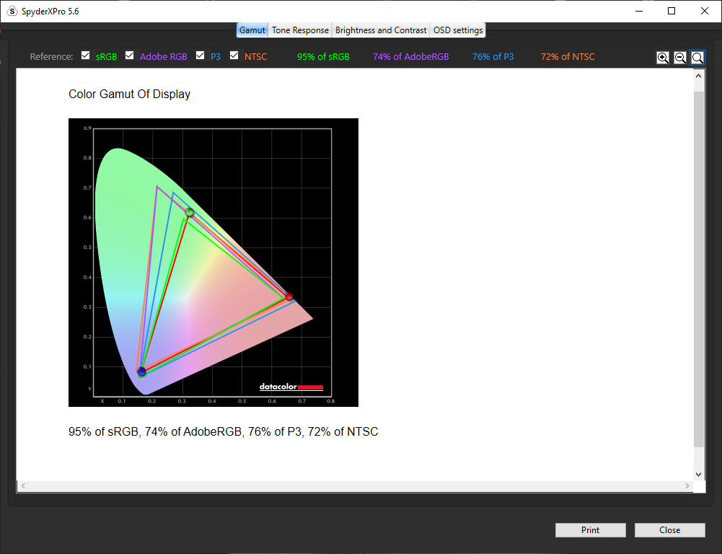Viewport: 722px width, 554px height.
Task: Uncheck the NTSC reference checkbox
Action: (234, 56)
